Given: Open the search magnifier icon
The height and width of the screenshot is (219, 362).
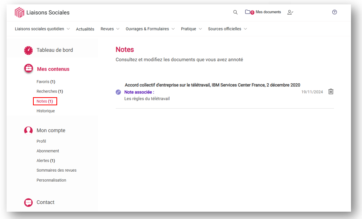Looking at the screenshot, I should [235, 12].
